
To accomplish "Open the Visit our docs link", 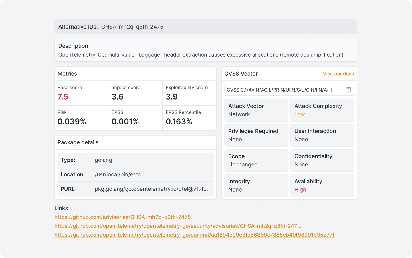I will [338, 74].
